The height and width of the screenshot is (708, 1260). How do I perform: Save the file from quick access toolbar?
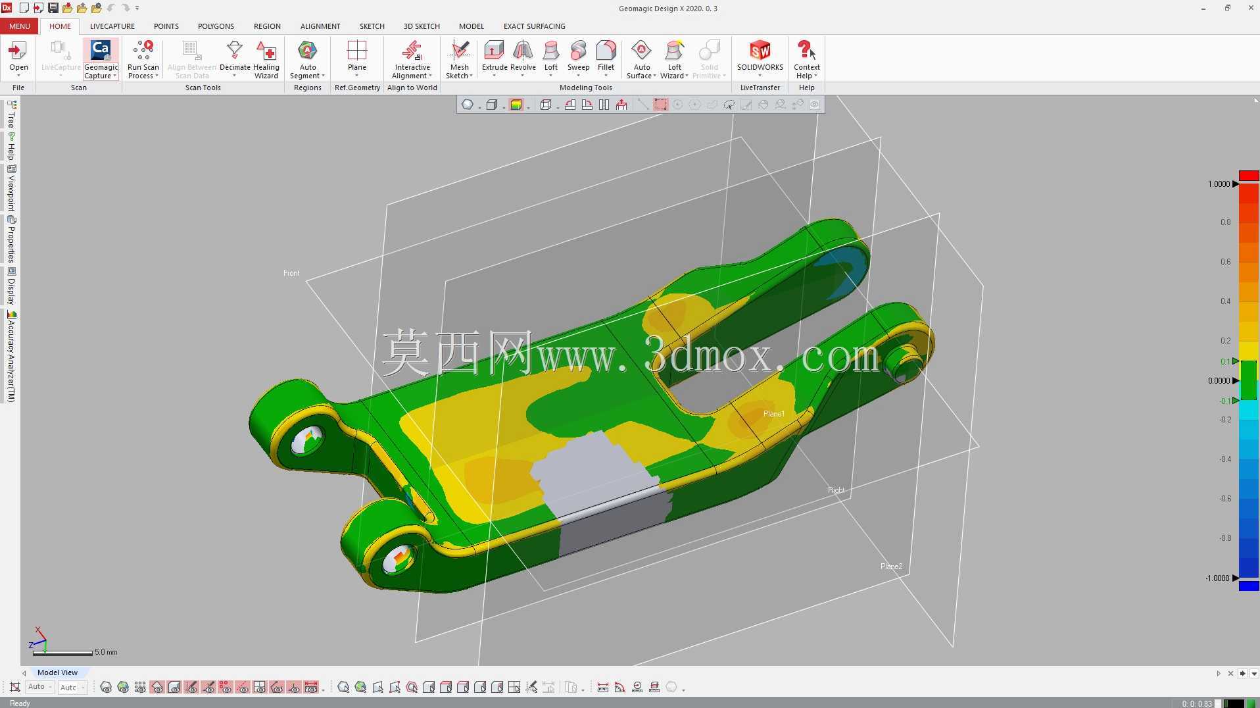pyautogui.click(x=53, y=8)
